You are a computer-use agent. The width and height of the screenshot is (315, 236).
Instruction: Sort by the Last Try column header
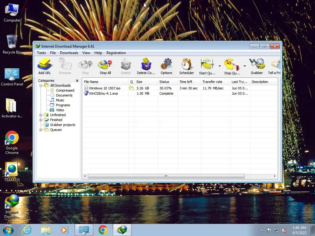click(240, 82)
